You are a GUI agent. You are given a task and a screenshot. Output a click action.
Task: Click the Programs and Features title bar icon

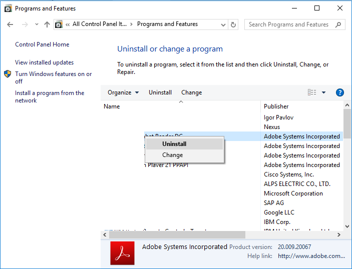(x=8, y=8)
